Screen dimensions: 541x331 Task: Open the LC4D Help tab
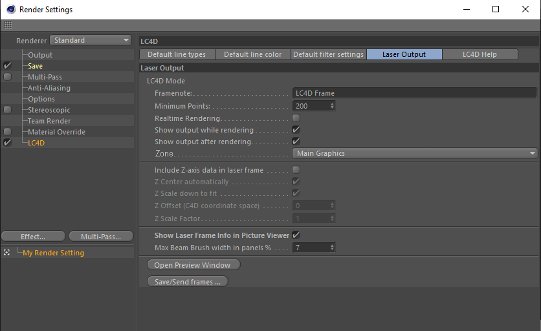click(x=480, y=55)
